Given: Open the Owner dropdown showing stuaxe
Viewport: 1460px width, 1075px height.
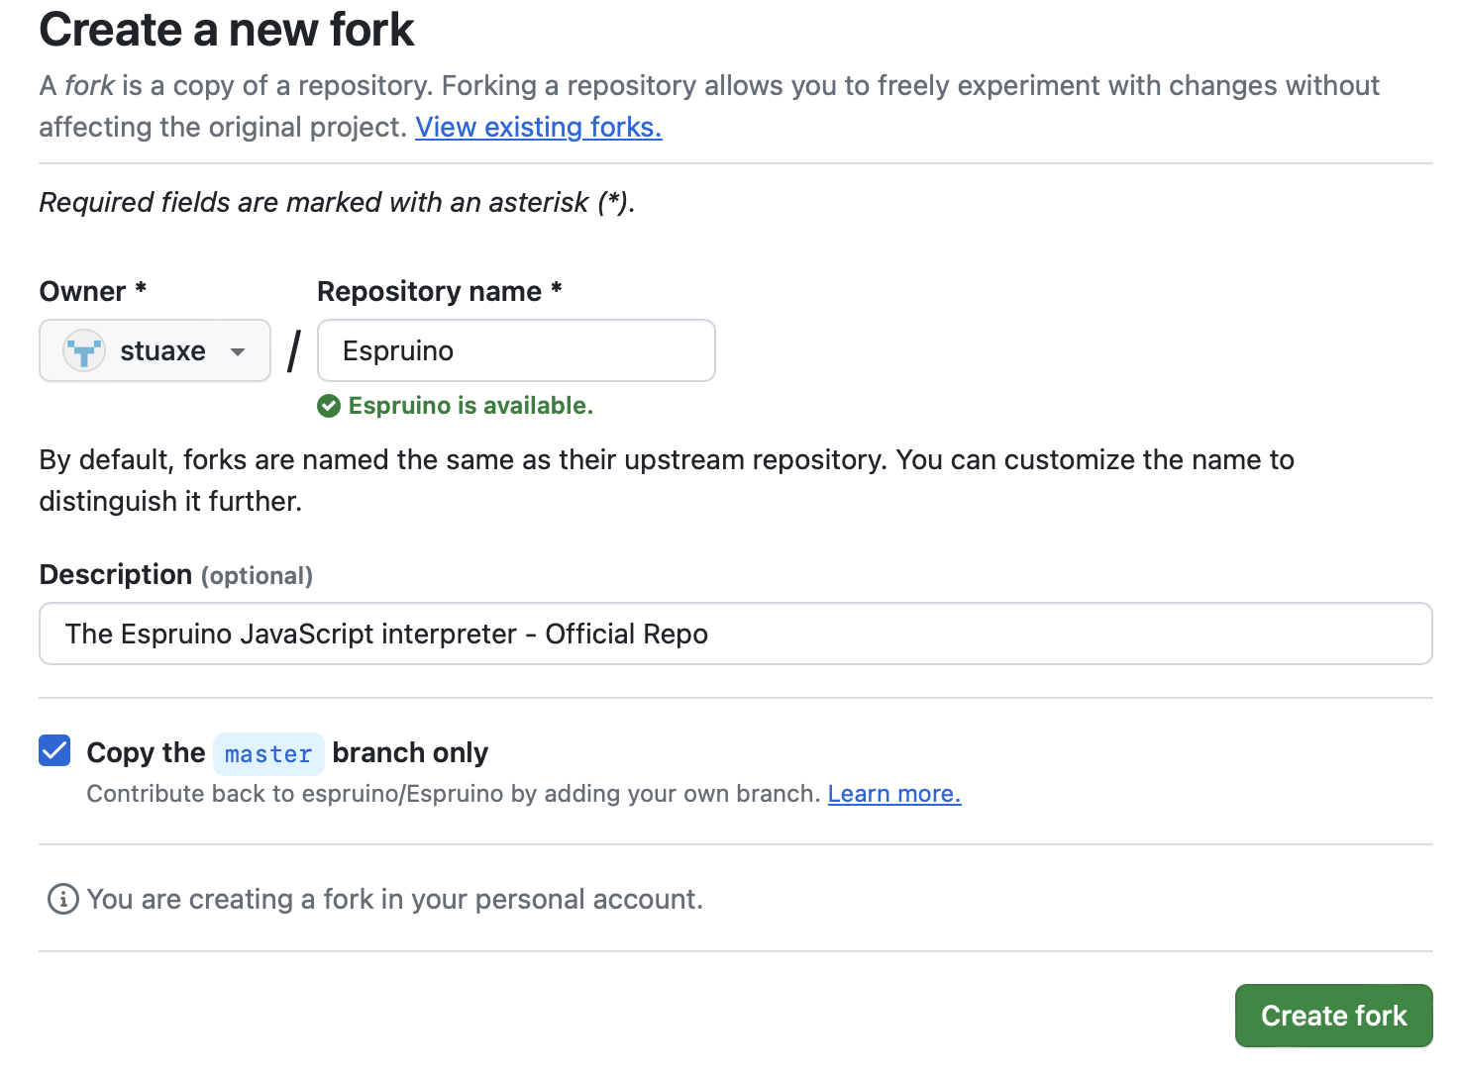Looking at the screenshot, I should pyautogui.click(x=155, y=350).
